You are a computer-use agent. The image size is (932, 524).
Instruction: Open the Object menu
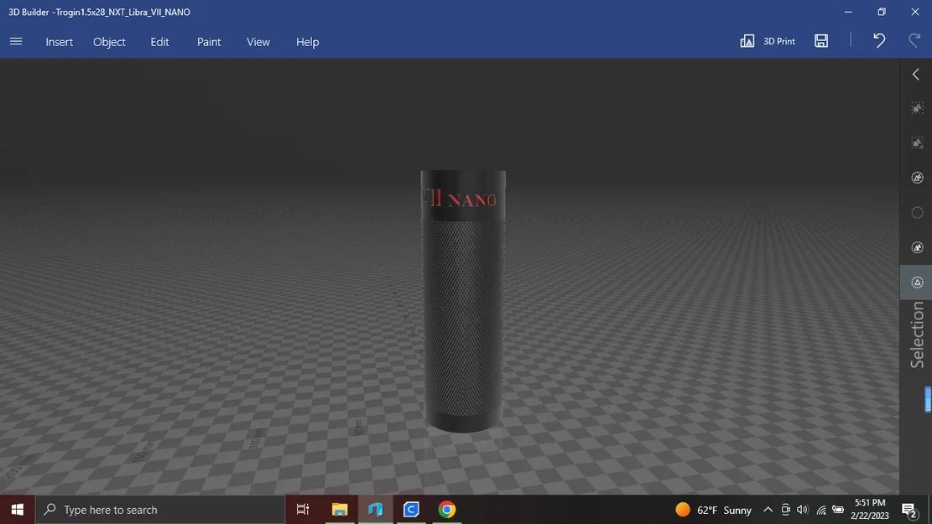(x=109, y=41)
